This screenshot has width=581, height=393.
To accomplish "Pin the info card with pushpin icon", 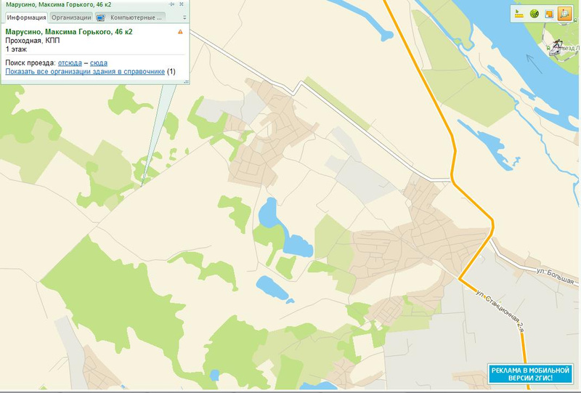I will pyautogui.click(x=171, y=4).
